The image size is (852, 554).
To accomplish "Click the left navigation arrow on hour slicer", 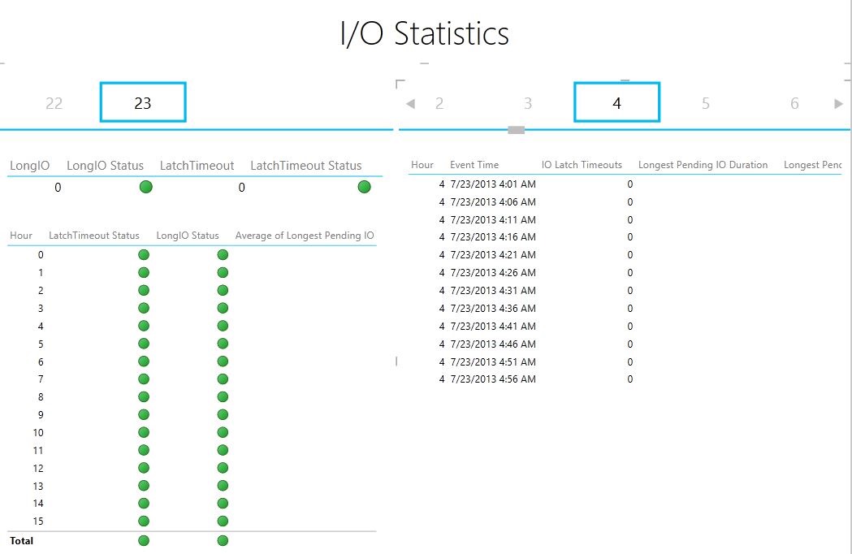I will (x=410, y=103).
